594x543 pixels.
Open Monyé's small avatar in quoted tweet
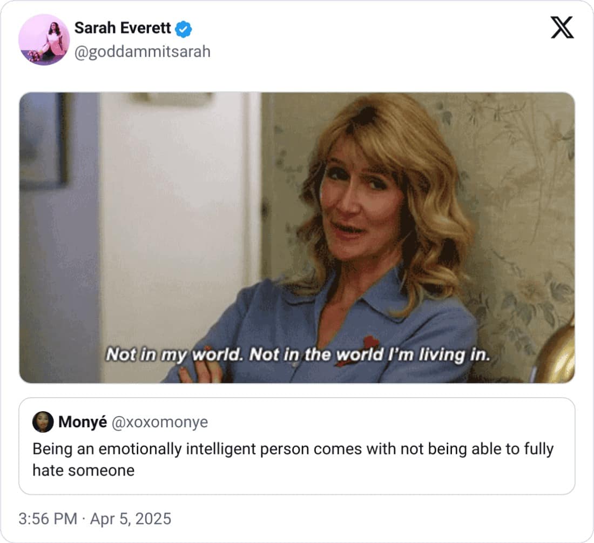point(43,422)
